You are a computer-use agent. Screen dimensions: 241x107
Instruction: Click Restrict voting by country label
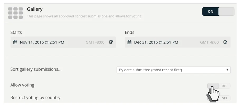pos(35,98)
